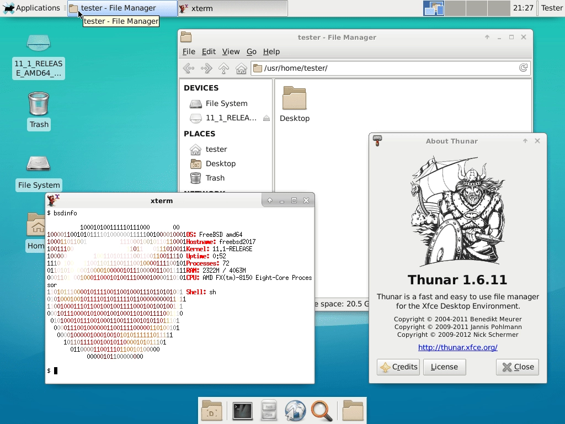This screenshot has width=565, height=424.
Task: Click the home folder toolbar icon
Action: click(x=241, y=68)
